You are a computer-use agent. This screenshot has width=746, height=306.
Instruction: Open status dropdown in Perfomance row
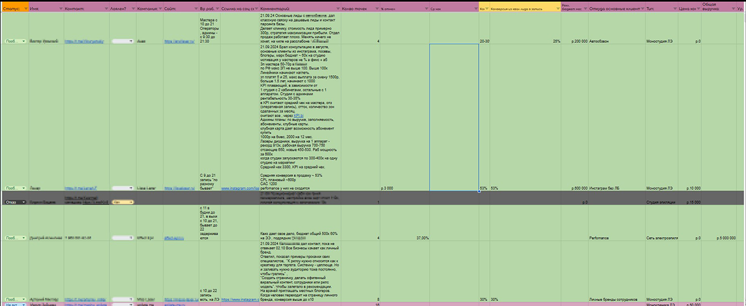coord(25,238)
